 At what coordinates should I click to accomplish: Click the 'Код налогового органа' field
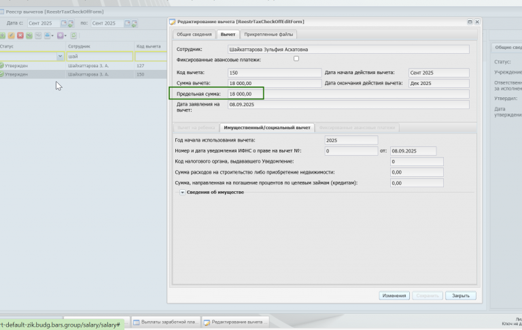coord(417,162)
